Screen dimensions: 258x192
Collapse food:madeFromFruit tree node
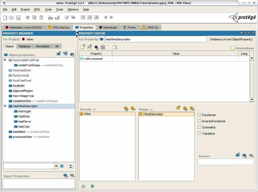pos(5,60)
